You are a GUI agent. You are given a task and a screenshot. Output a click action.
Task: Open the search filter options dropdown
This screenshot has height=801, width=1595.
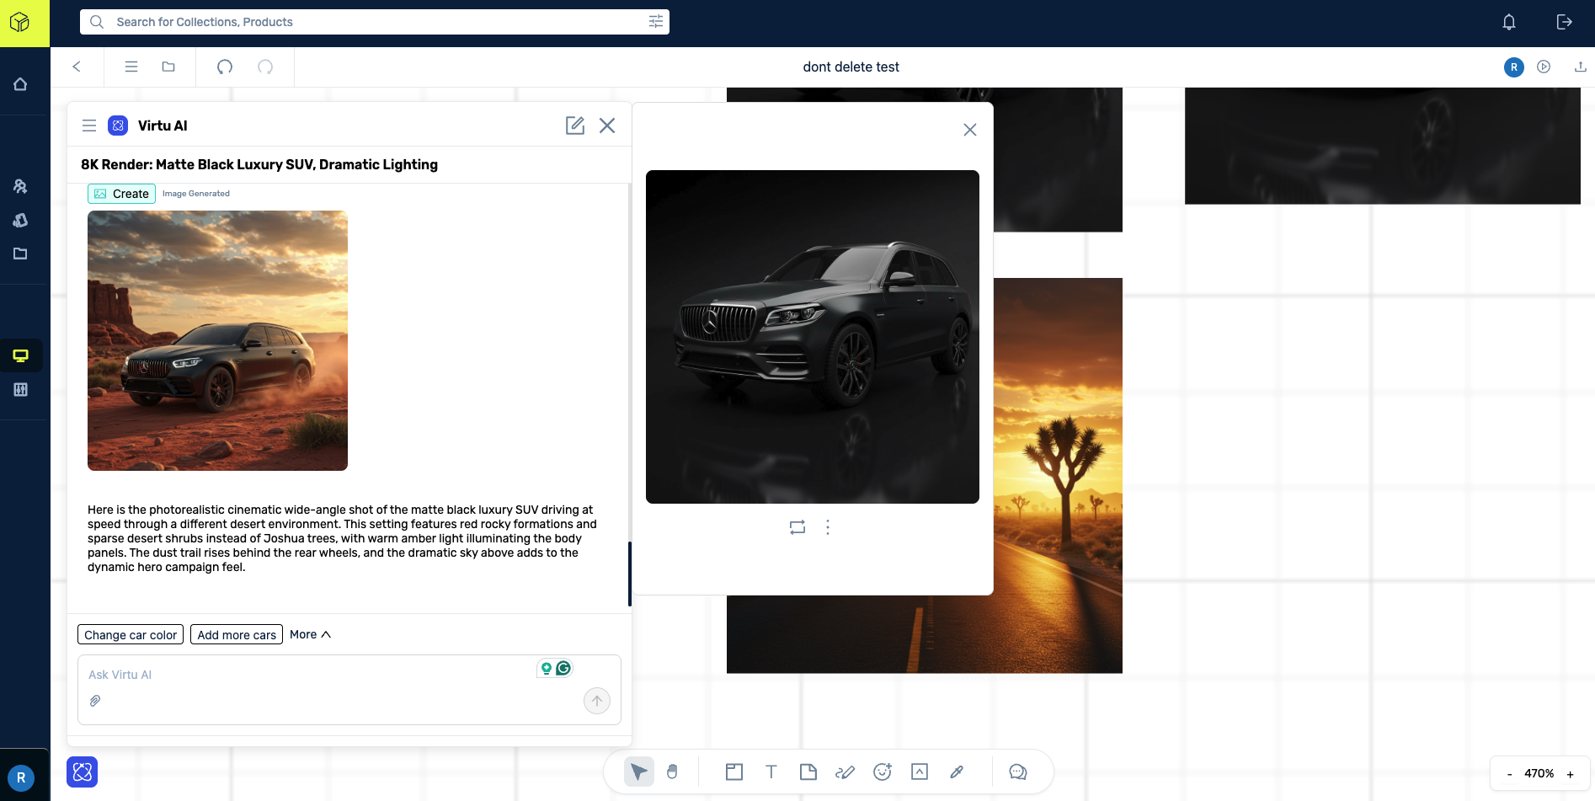[x=655, y=21]
